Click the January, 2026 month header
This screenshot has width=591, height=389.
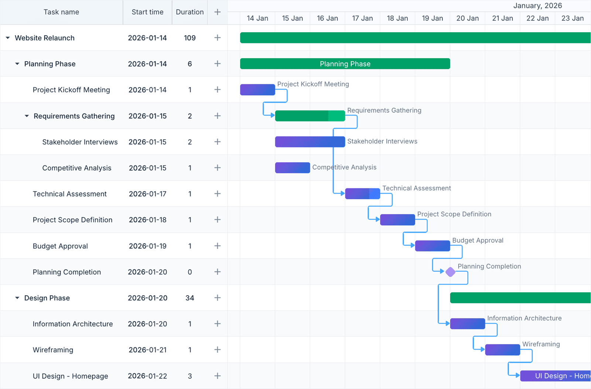click(537, 6)
